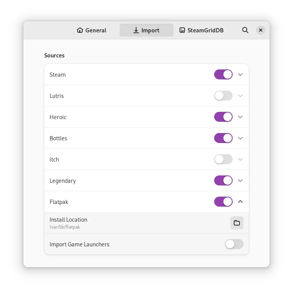Disable the Steam source toggle
Viewport: 293px width, 293px height.
point(223,74)
